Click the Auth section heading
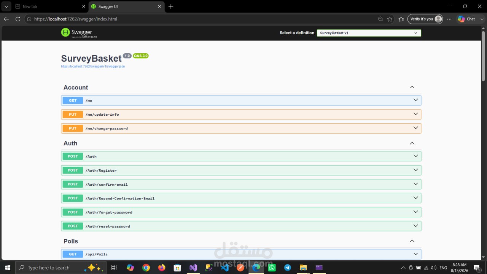 tap(70, 143)
